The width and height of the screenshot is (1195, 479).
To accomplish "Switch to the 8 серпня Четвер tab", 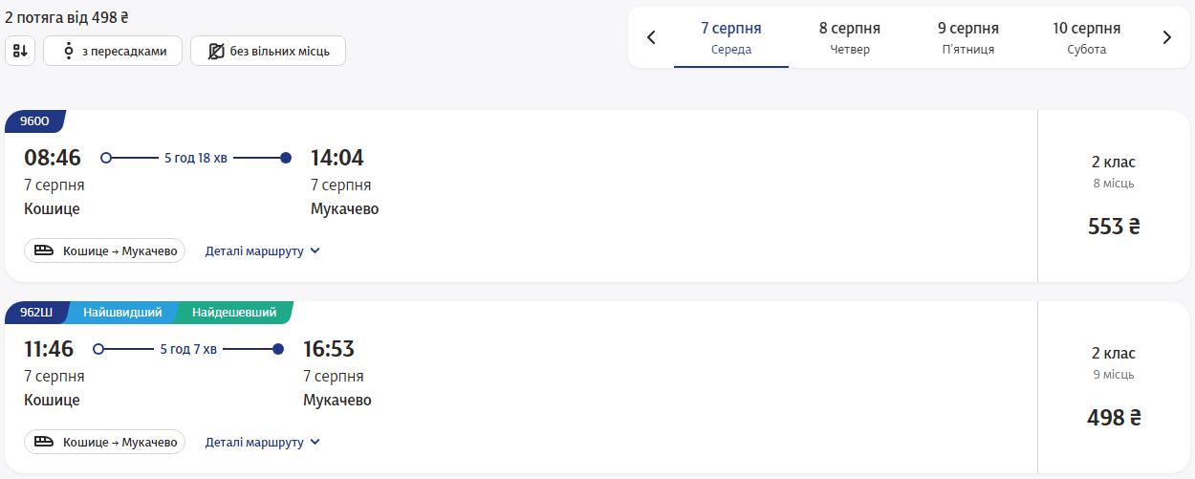I will click(850, 38).
